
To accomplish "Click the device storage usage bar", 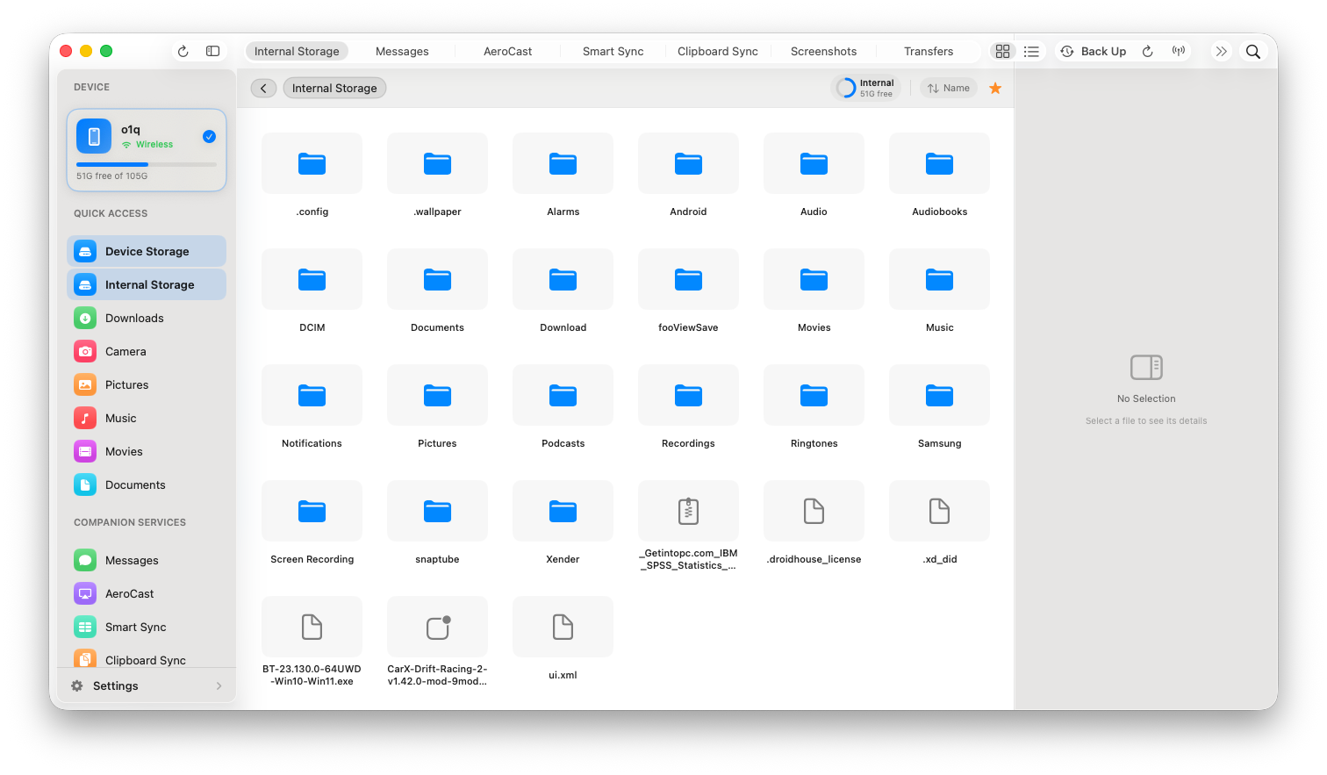I will pos(147,164).
